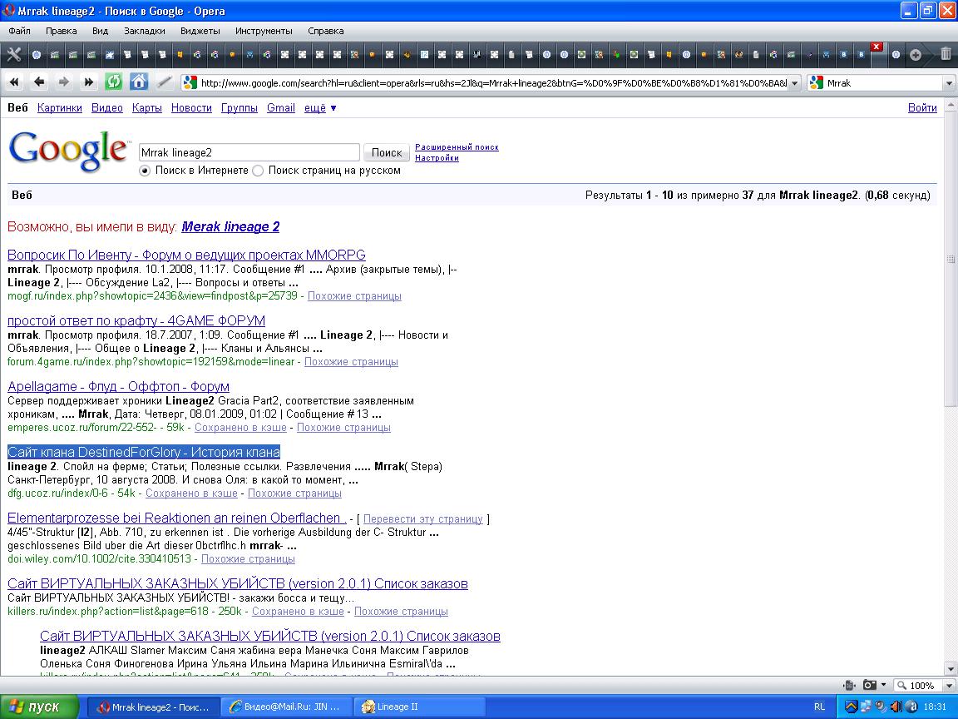The width and height of the screenshot is (958, 719).
Task: Click the Fit to width icon in status bar
Action: coord(848,686)
